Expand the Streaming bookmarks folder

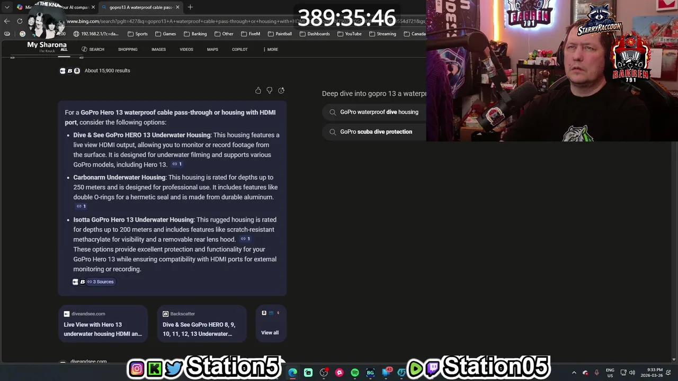coord(382,34)
